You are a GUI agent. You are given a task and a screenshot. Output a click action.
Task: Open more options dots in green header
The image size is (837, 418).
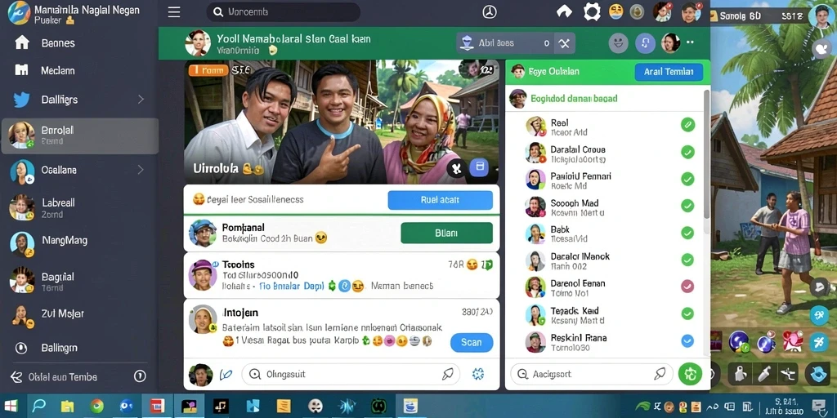tap(690, 42)
